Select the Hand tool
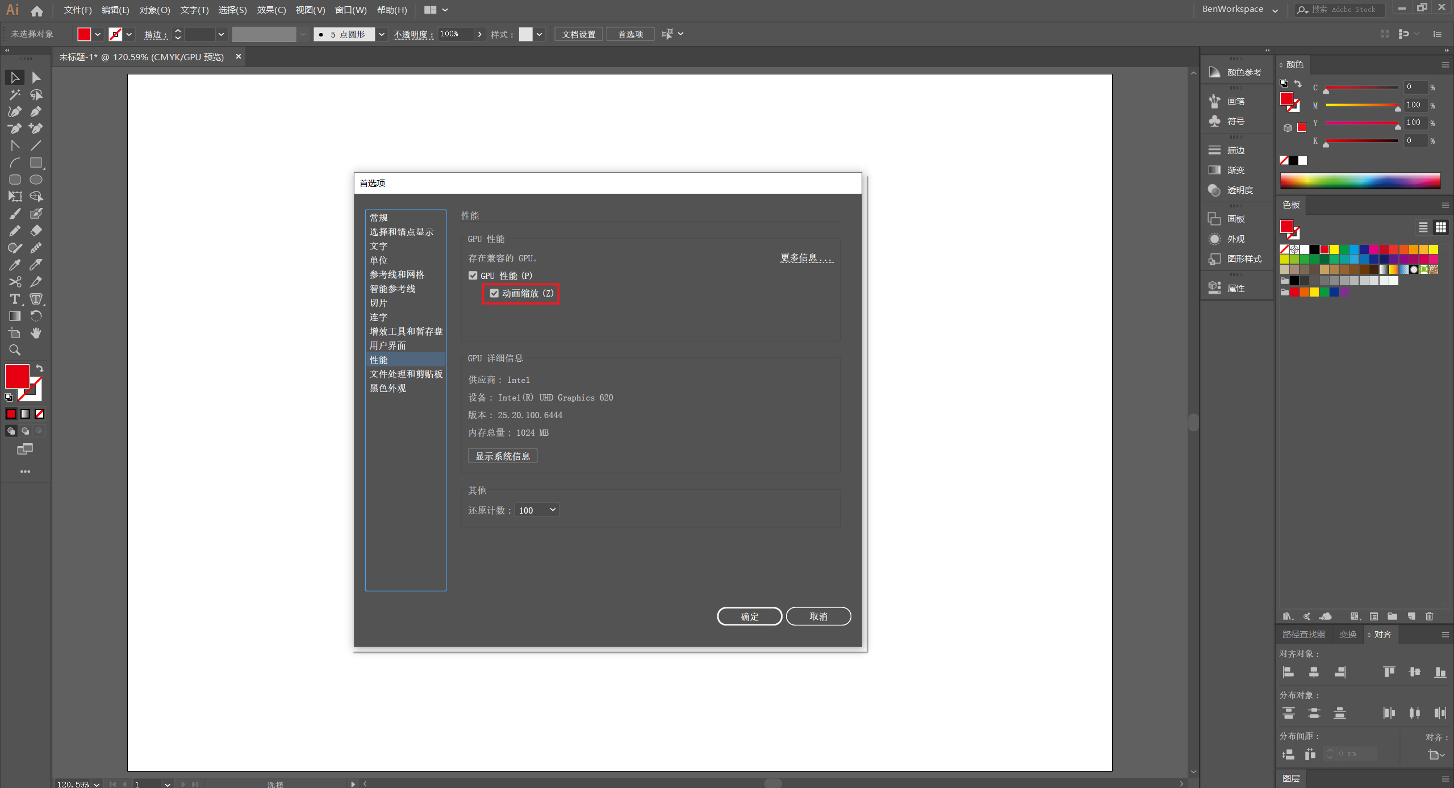 (36, 333)
